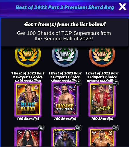Viewport: 129px width, 147px height.
Task: Open the Master of the Claymore card
Action: click(x=65, y=100)
